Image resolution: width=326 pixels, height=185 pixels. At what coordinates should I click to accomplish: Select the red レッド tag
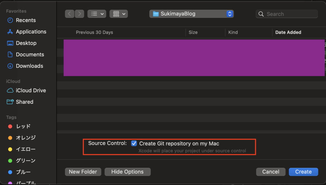pyautogui.click(x=19, y=126)
